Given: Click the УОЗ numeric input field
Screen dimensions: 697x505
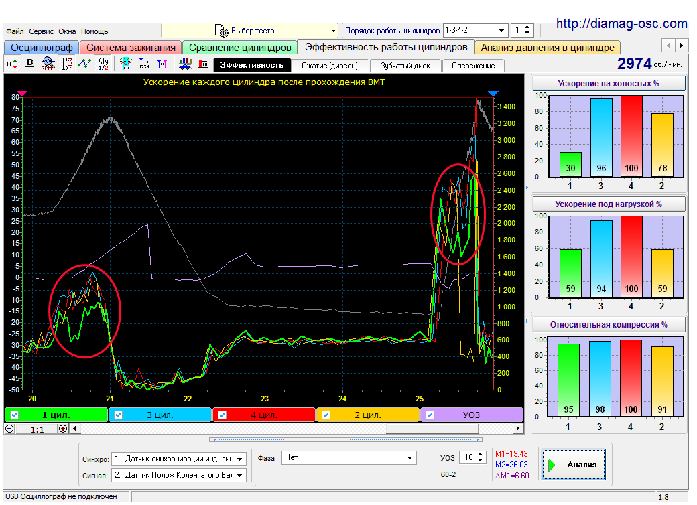Looking at the screenshot, I should (x=468, y=457).
